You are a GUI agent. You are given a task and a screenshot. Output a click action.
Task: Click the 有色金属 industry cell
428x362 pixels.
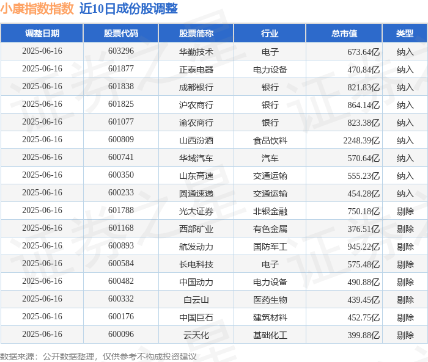tap(270, 229)
